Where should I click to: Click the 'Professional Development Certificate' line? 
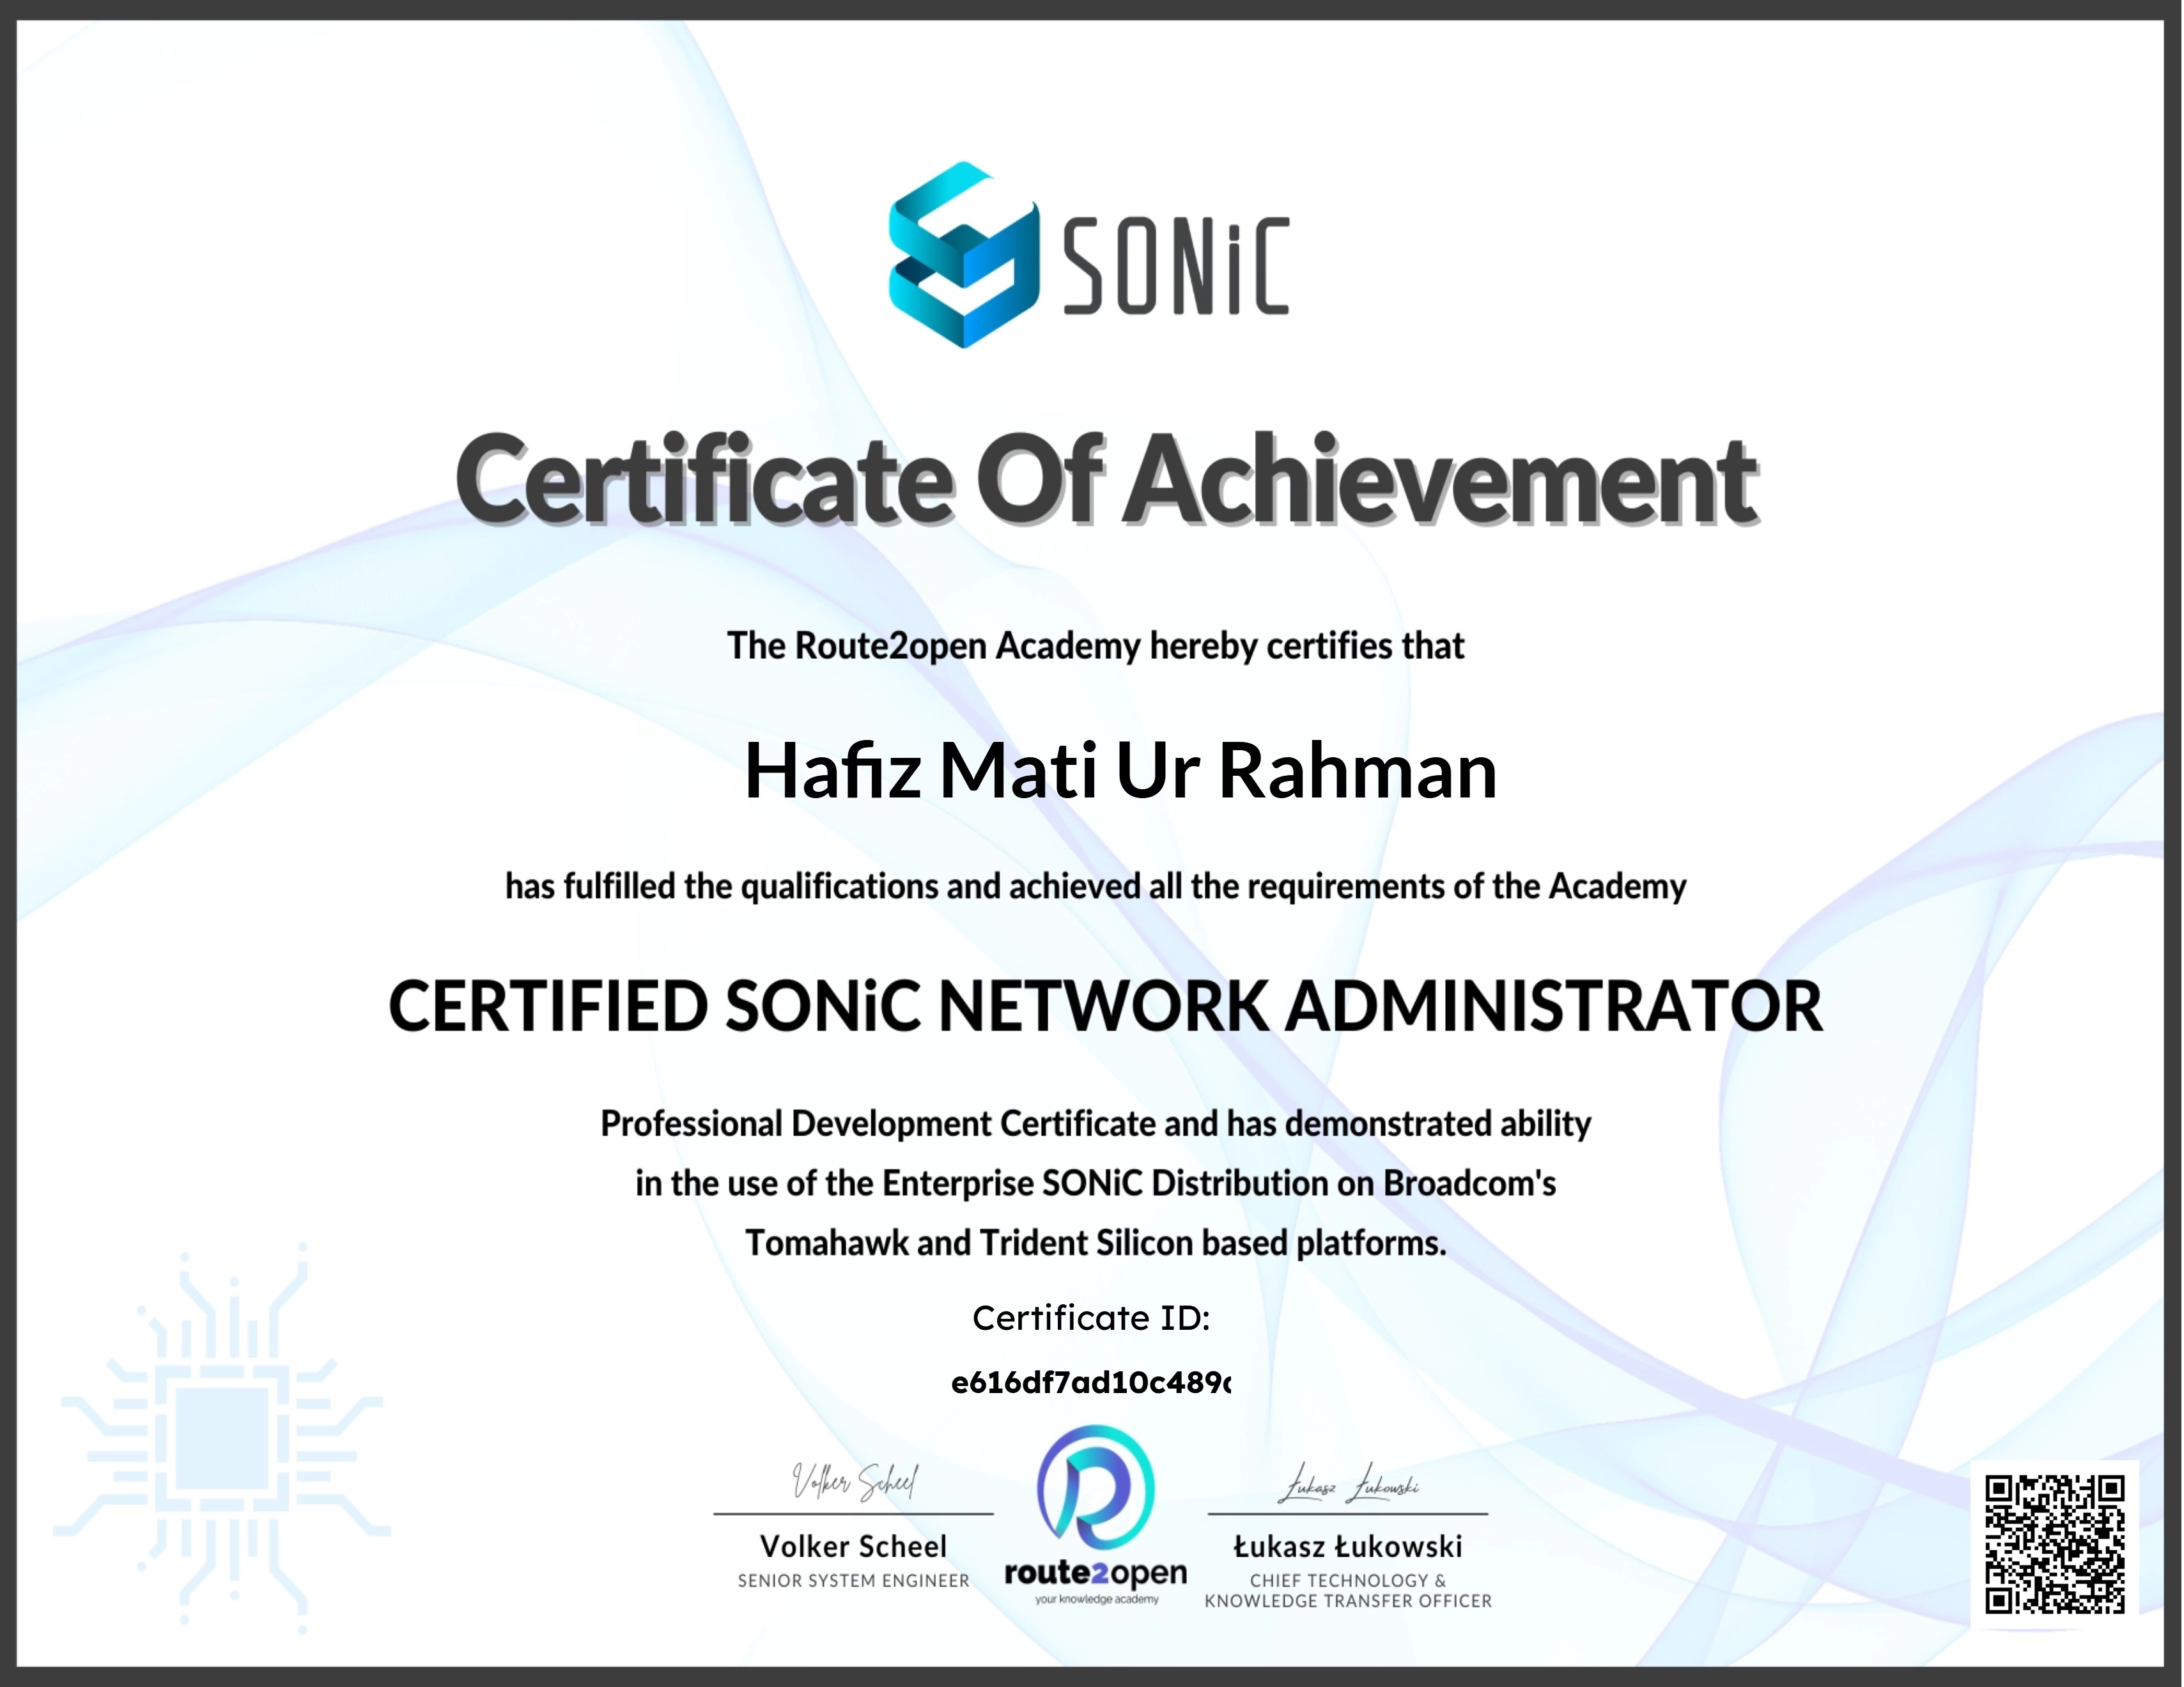coord(1095,1124)
